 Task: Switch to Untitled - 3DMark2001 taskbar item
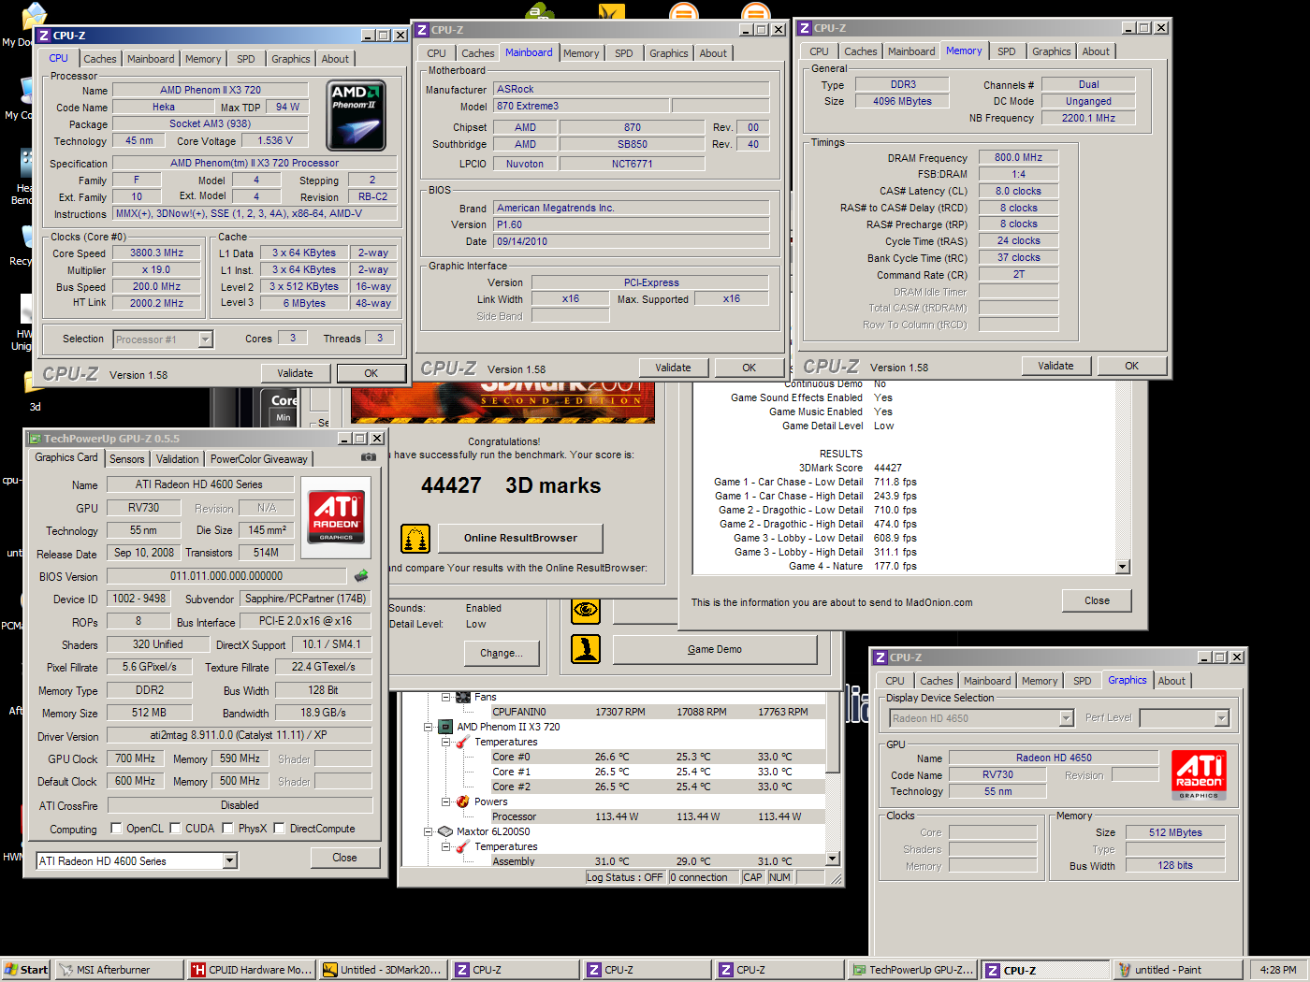[382, 970]
